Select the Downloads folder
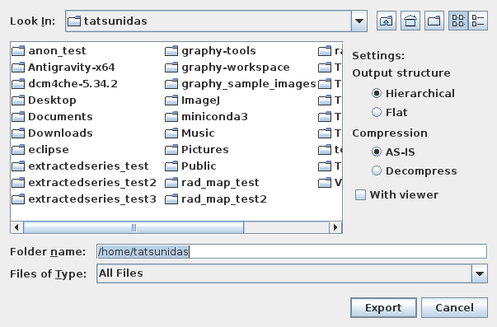 [x=52, y=133]
